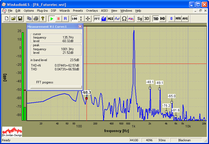Expand the Wizards menu
209x144 pixels.
64,11
